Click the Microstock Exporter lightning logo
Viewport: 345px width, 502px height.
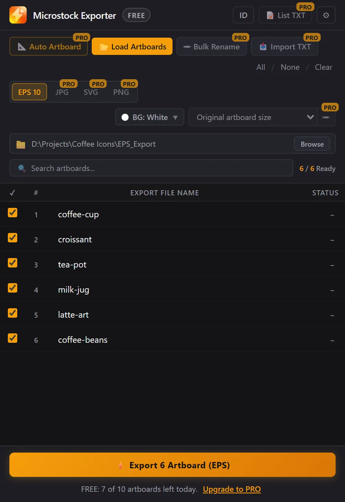18,15
